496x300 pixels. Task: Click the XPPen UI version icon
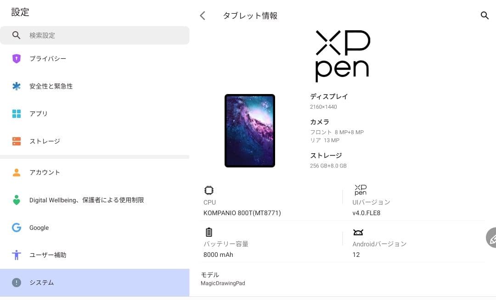[x=360, y=189]
